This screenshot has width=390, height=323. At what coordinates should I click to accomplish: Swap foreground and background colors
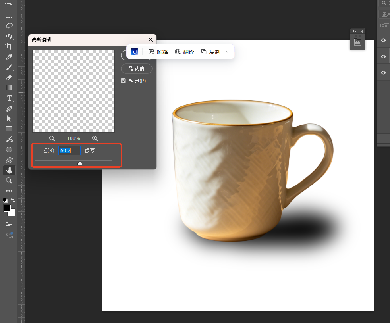coord(13,200)
